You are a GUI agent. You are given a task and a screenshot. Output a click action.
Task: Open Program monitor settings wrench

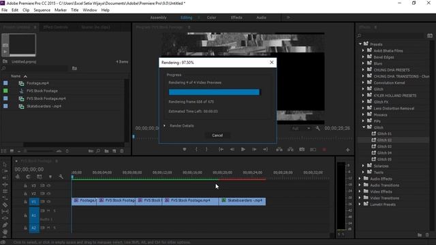coord(317,129)
